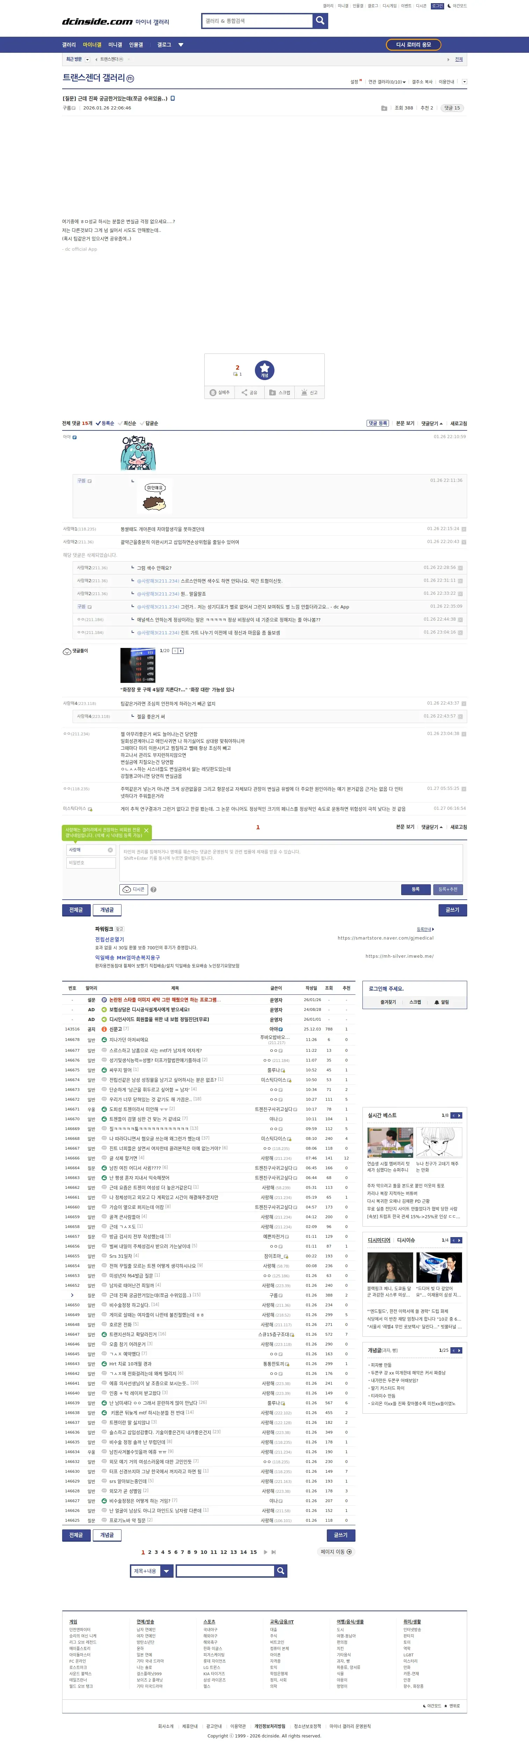Click next arrow in 댓글돌이 ad
Image resolution: width=529 pixels, height=1756 pixels.
(181, 651)
